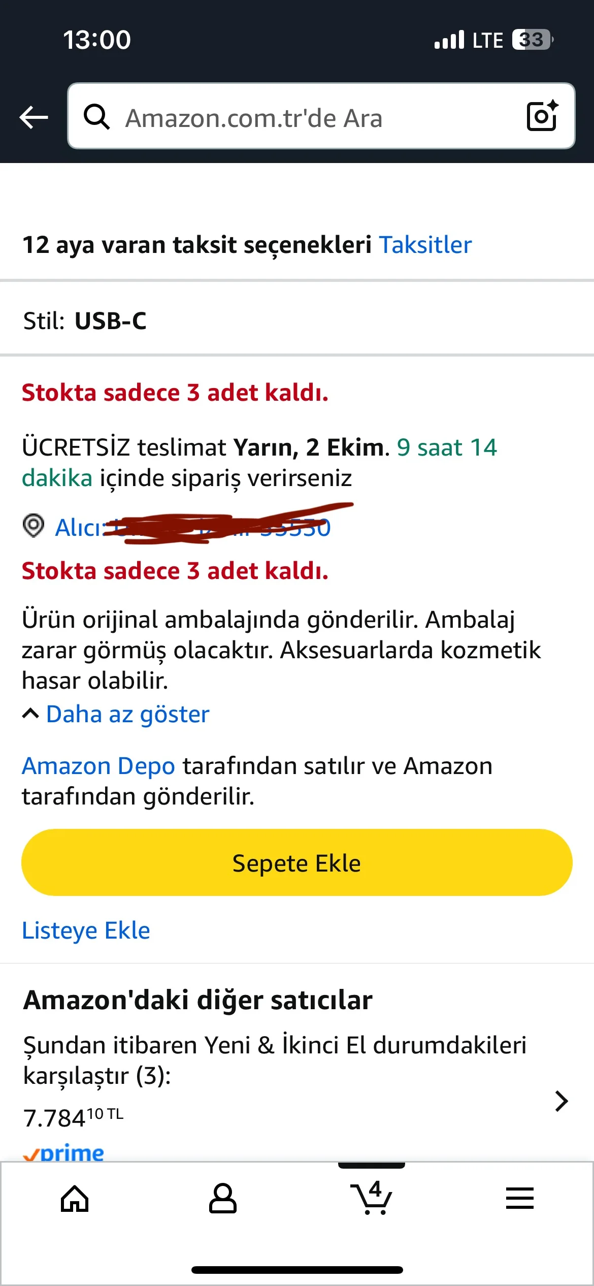The height and width of the screenshot is (1286, 594).
Task: Open the hamburger menu tab
Action: [x=519, y=1199]
